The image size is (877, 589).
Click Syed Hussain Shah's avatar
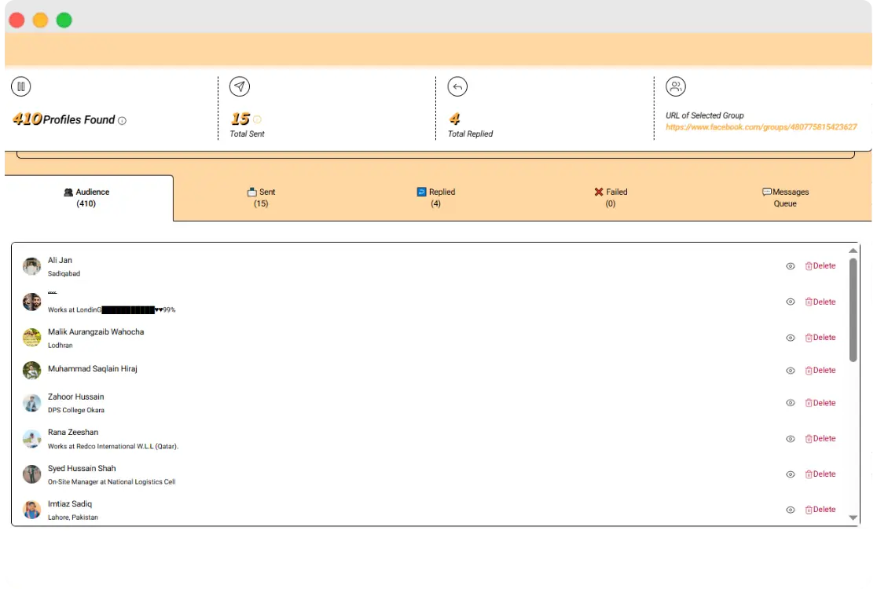pyautogui.click(x=32, y=474)
